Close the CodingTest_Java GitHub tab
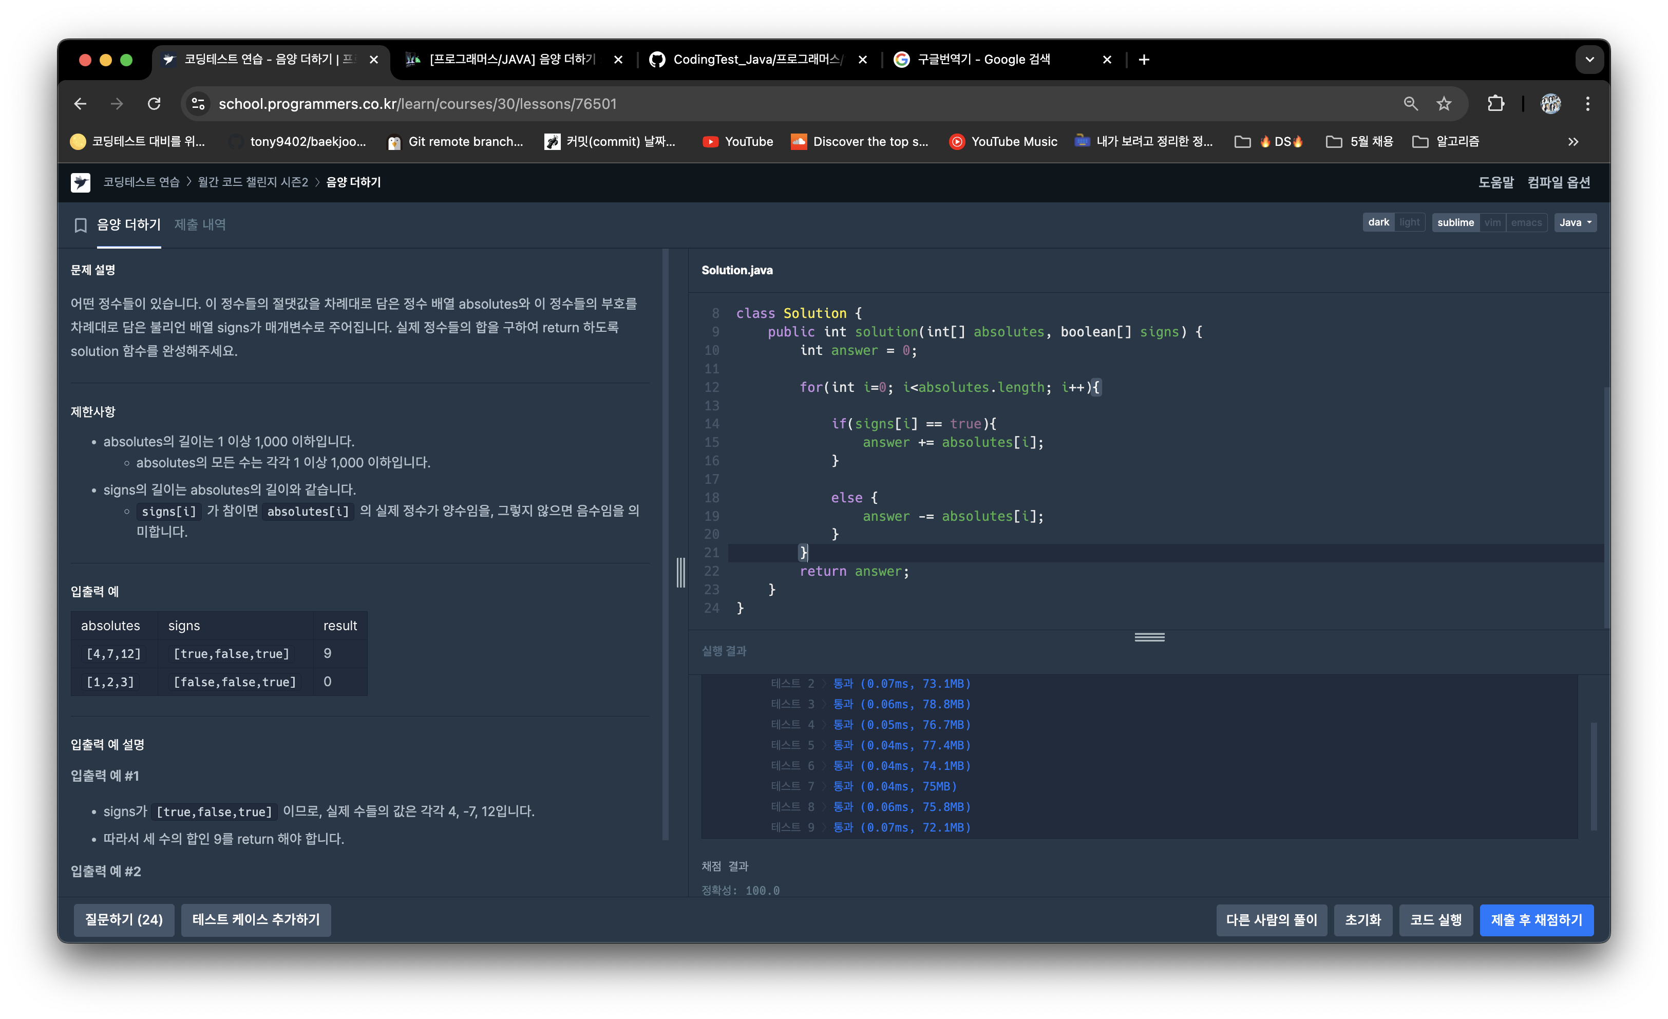Screen dimensions: 1668x1019 862,60
